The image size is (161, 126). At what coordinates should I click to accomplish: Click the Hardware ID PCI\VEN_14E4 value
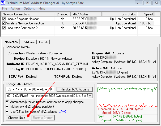point(57,64)
